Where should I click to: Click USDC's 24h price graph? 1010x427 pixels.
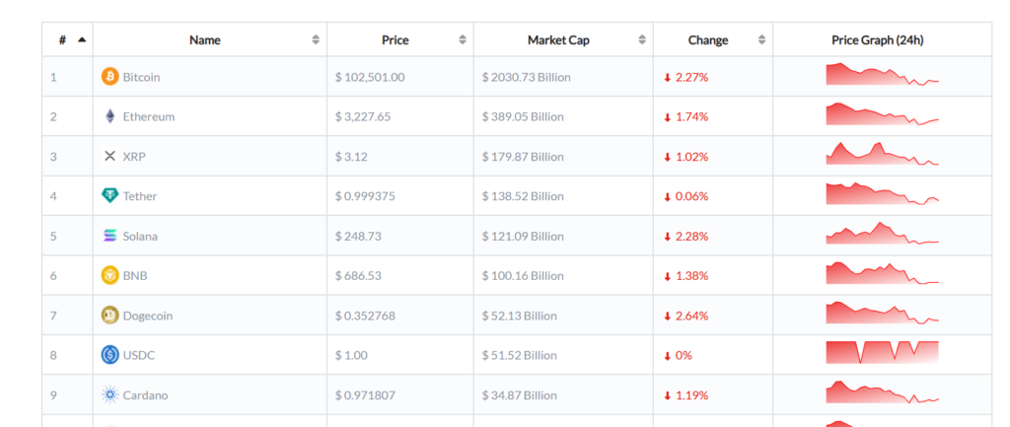(883, 353)
